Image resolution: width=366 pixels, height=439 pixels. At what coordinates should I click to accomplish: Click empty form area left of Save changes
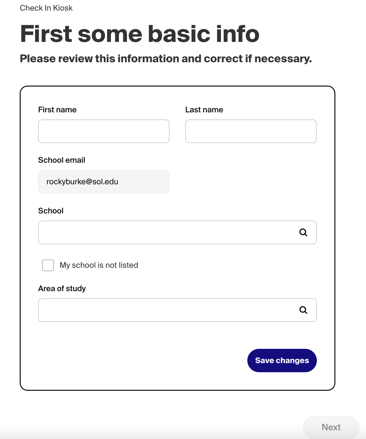tap(137, 361)
